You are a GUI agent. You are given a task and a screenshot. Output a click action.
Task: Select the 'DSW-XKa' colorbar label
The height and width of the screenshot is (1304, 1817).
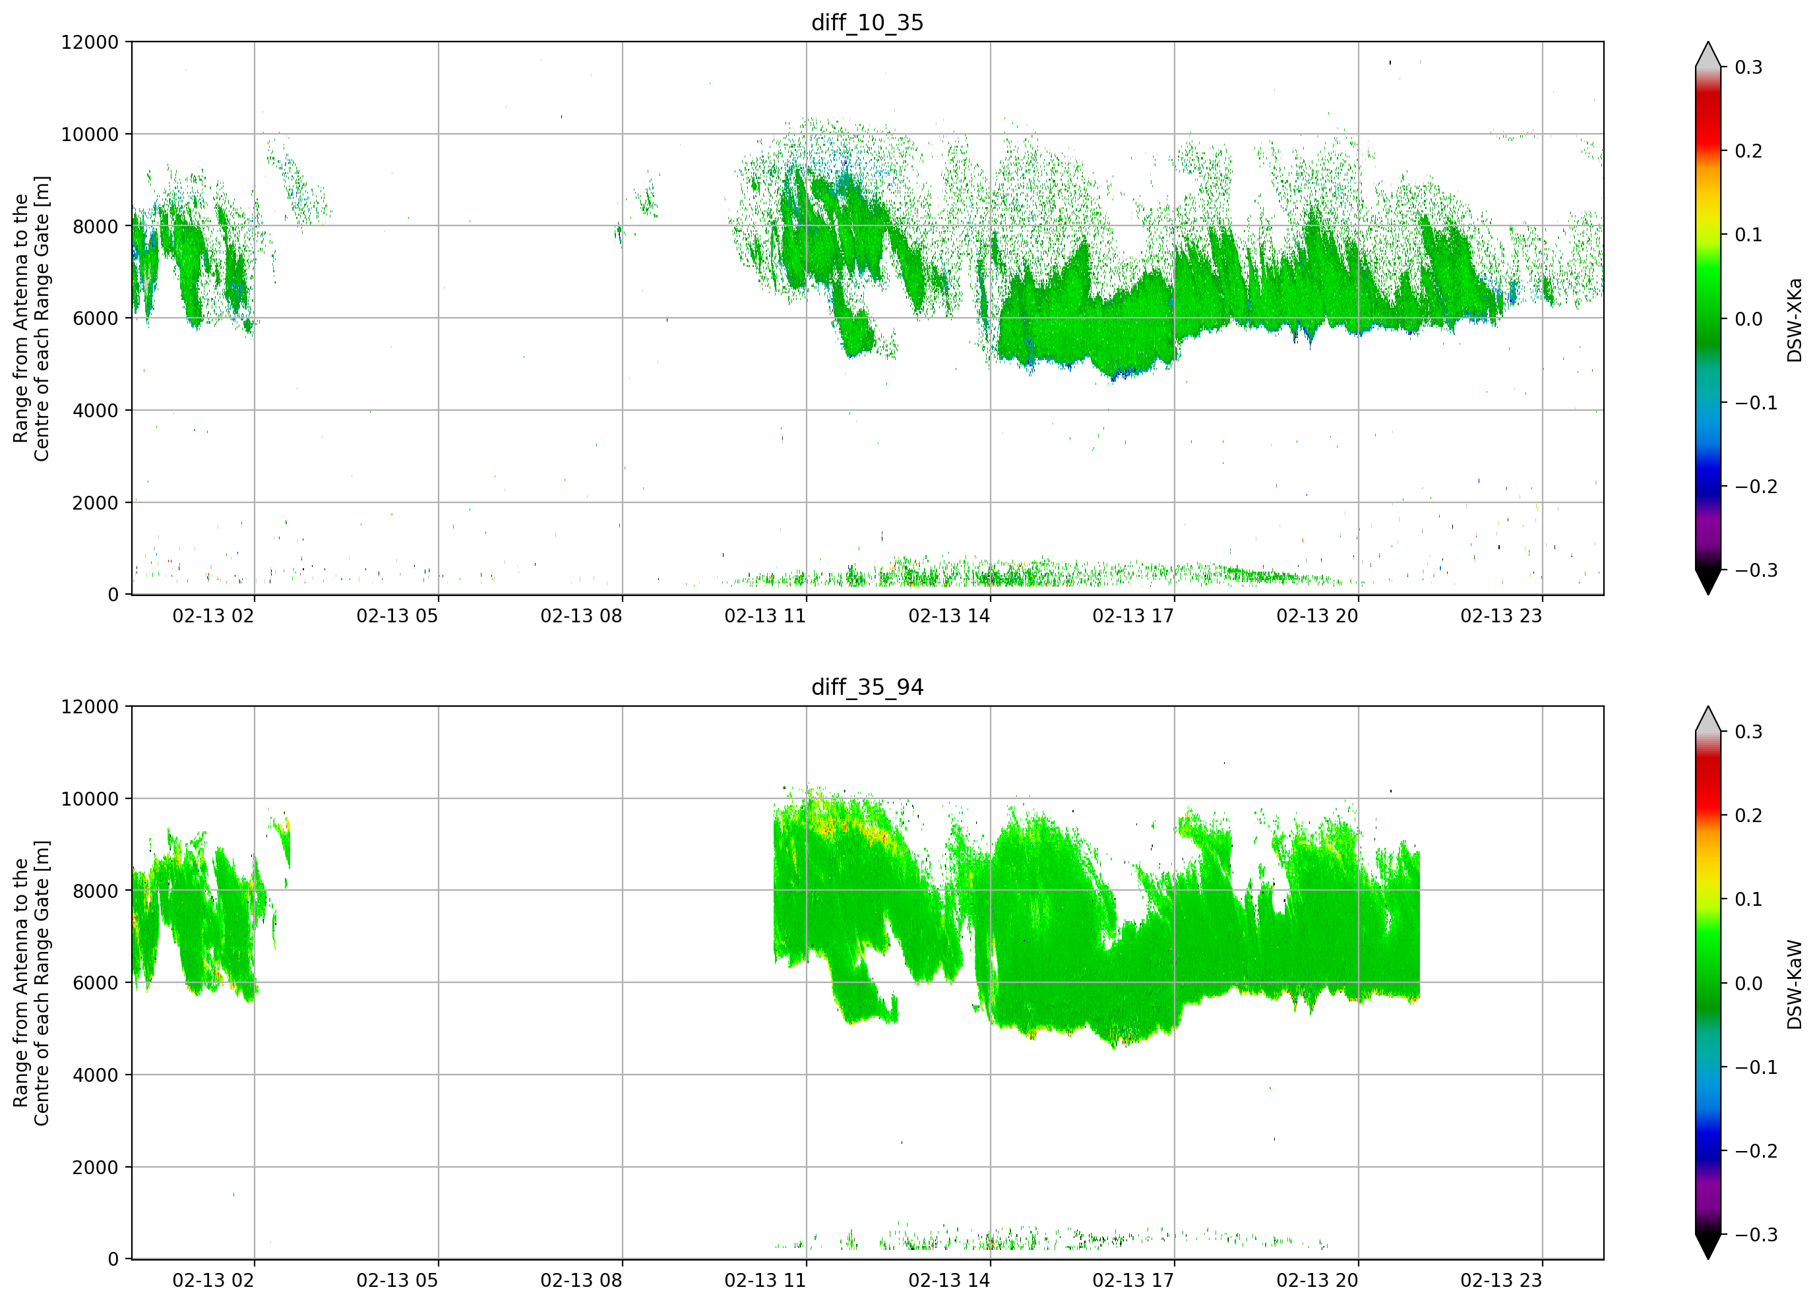(1794, 320)
